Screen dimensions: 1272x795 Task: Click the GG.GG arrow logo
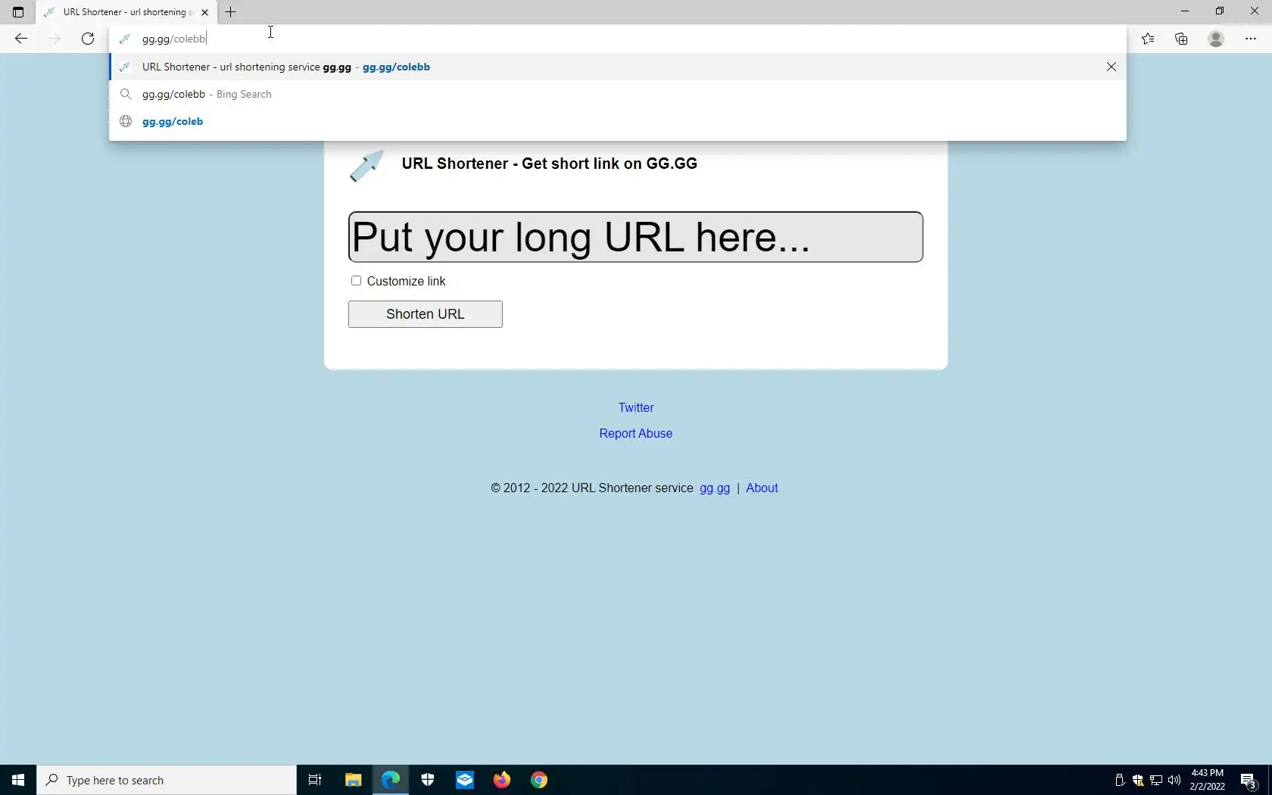367,165
